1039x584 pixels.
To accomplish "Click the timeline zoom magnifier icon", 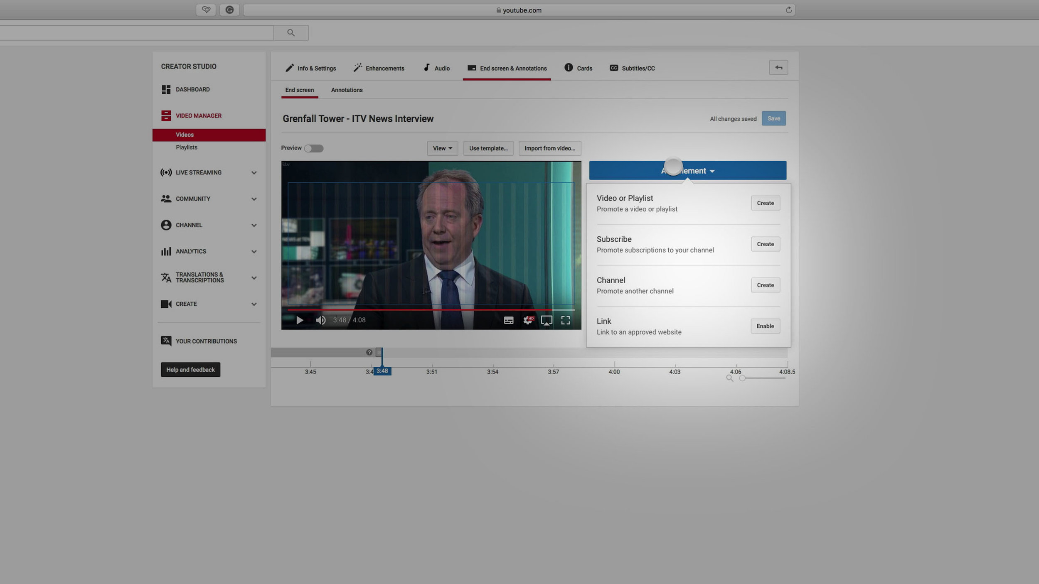I will (730, 378).
